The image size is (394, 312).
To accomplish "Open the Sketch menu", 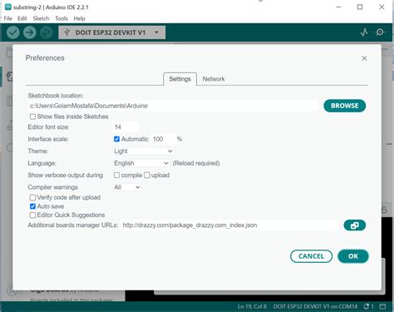I will tap(41, 18).
